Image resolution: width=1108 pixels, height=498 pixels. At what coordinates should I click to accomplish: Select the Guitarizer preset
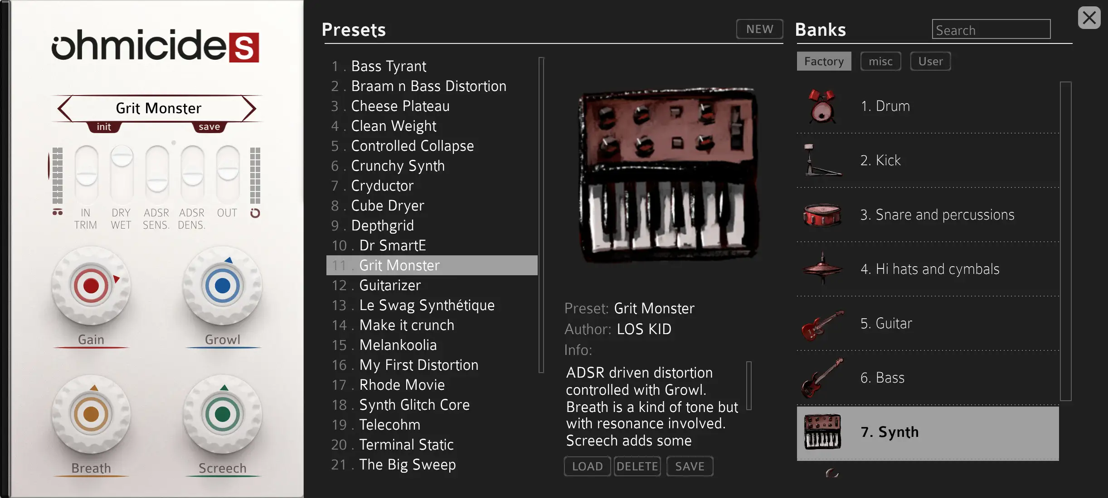(432, 285)
